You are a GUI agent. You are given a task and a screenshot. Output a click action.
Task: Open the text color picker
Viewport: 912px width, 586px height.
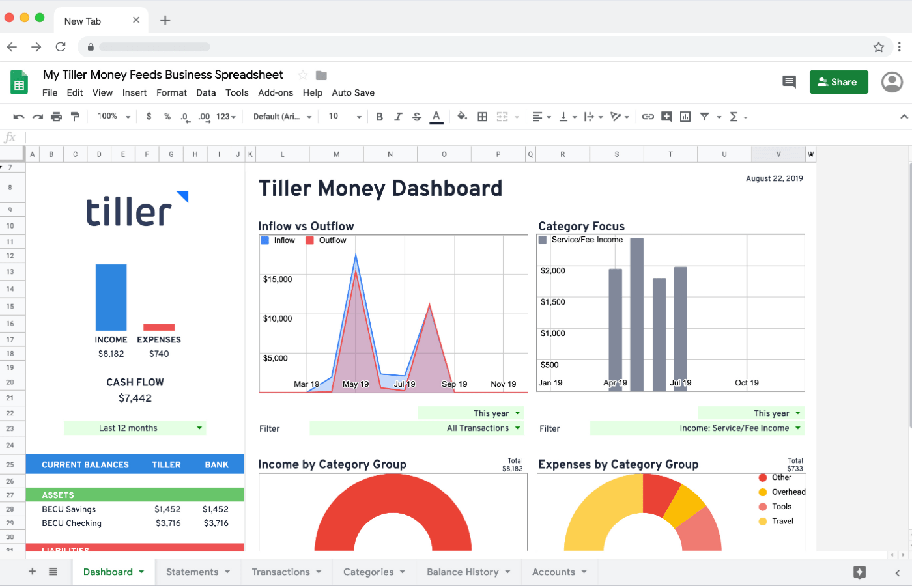click(436, 117)
